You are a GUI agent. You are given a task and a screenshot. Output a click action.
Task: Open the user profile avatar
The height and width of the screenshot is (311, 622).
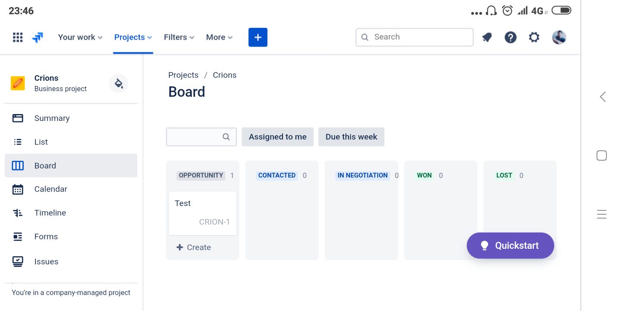[559, 37]
